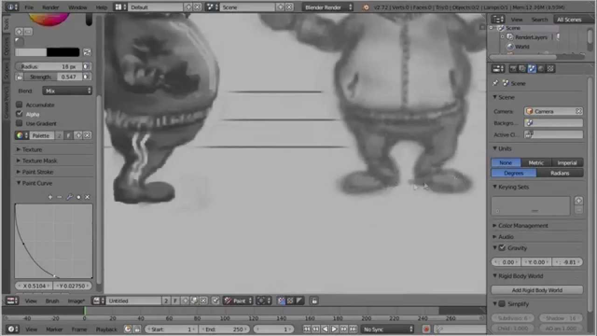Open the Window menu
Viewport: 597px width, 336px height.
(77, 7)
